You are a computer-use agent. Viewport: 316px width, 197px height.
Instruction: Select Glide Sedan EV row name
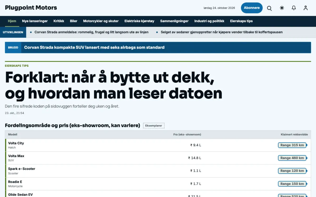coord(21,195)
